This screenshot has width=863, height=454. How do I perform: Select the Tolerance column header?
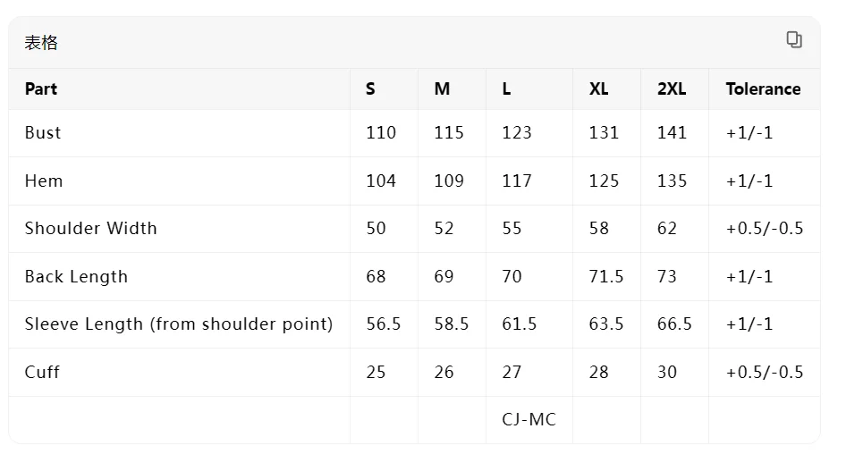tap(763, 88)
